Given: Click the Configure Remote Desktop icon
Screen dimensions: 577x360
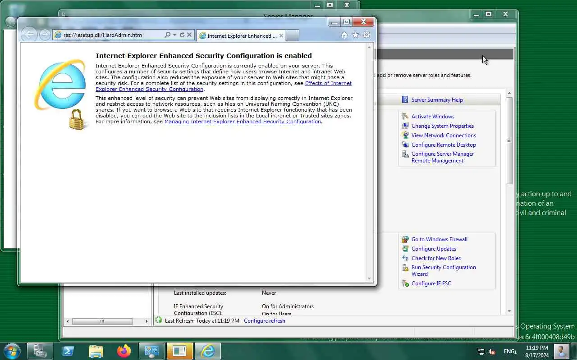Looking at the screenshot, I should [405, 144].
